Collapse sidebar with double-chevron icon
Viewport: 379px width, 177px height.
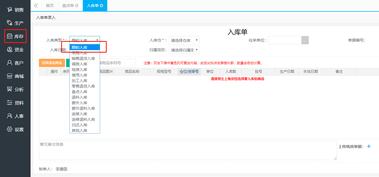[x=36, y=6]
